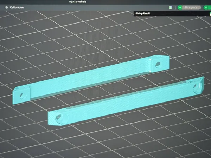Open the dropdown arrow right of Slice plate
Image resolution: width=211 pixels, height=158 pixels.
pos(206,8)
